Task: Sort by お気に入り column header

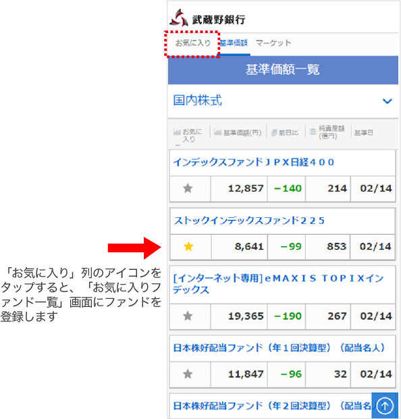Action: pos(188,135)
